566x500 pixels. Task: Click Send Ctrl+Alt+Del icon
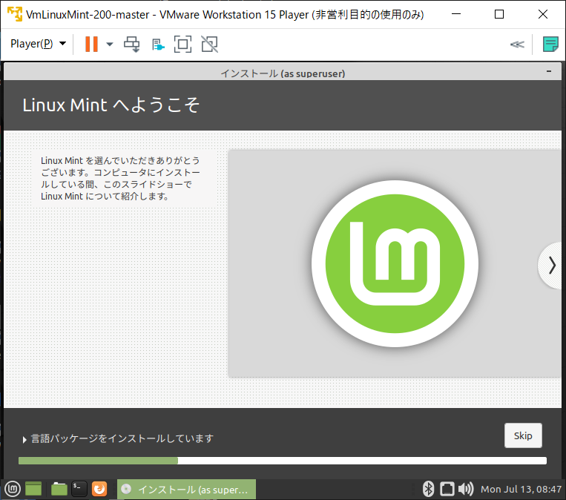(132, 45)
